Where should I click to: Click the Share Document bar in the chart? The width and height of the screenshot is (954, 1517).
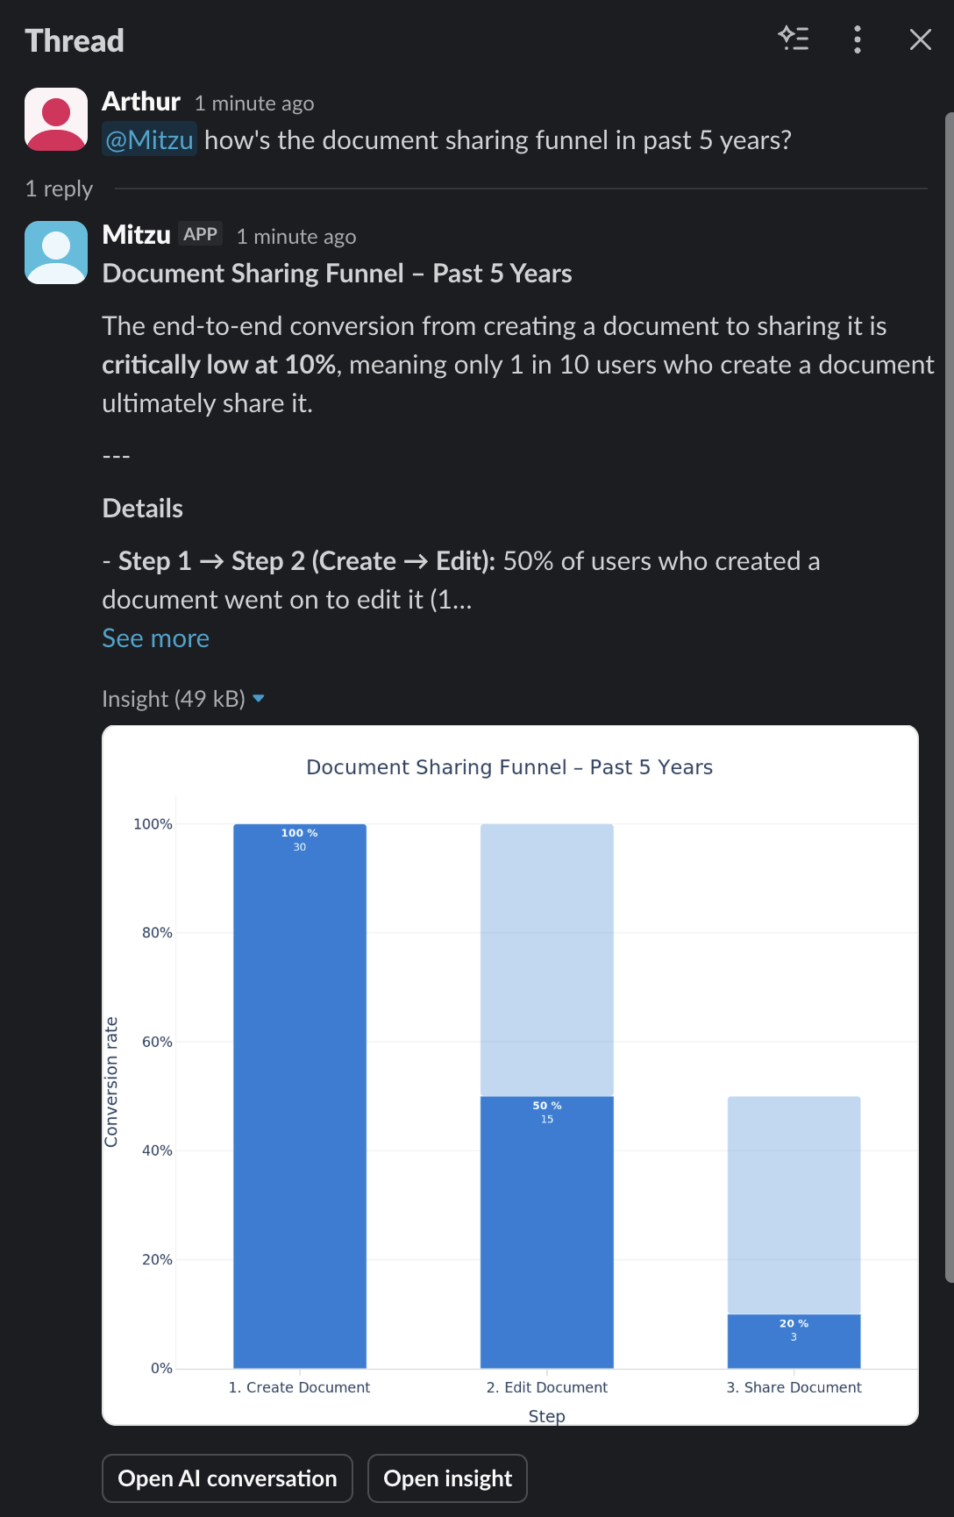click(x=794, y=1339)
